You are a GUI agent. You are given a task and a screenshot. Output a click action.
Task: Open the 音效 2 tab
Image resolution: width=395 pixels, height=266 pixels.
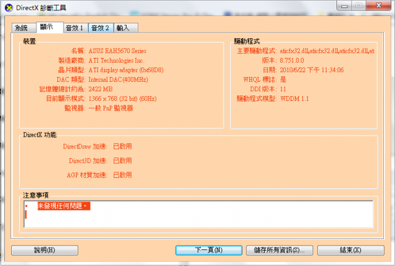coord(101,28)
